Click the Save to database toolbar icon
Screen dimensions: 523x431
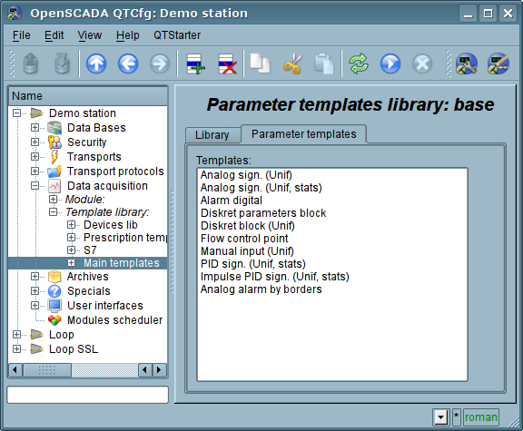63,64
